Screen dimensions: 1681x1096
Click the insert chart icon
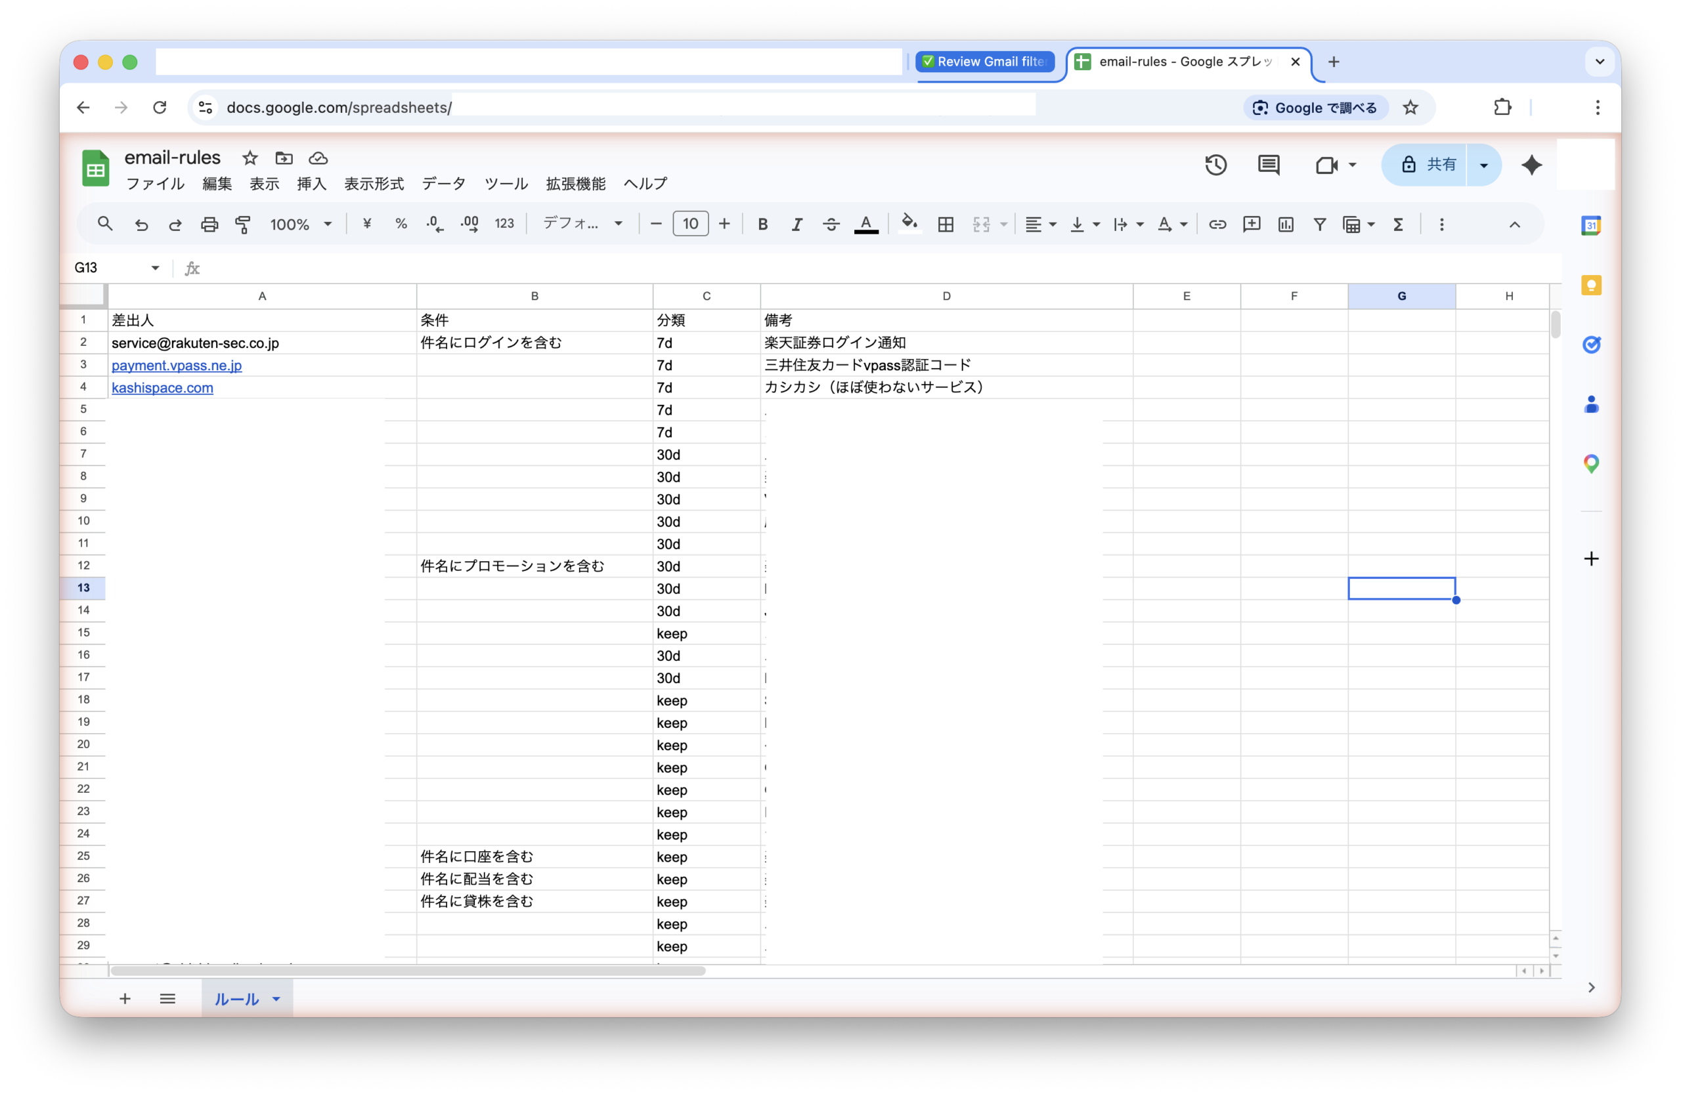click(x=1286, y=224)
